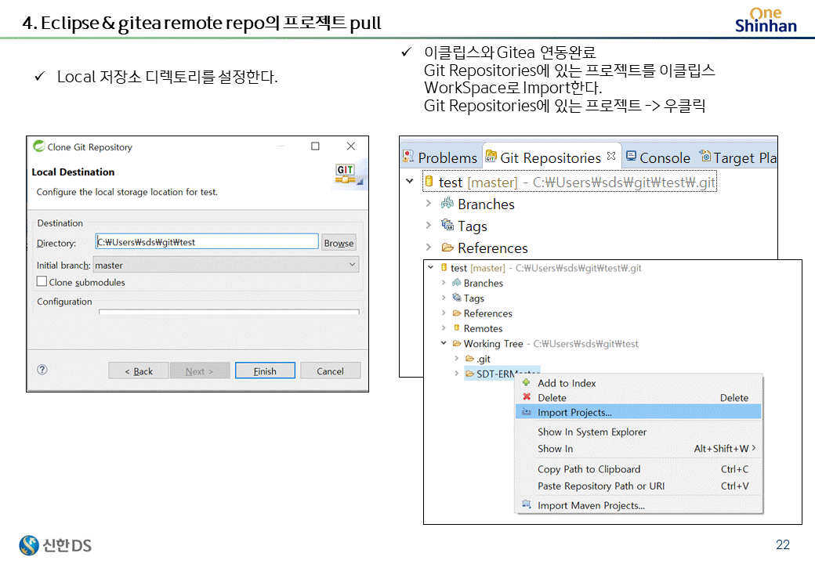Image resolution: width=815 pixels, height=564 pixels.
Task: Select the Working Tree row
Action: point(545,343)
